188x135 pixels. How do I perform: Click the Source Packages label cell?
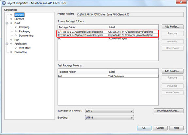pyautogui.click(x=133, y=38)
